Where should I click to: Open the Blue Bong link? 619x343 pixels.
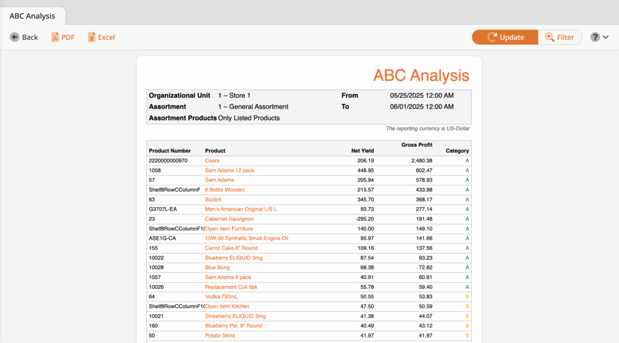pos(217,268)
